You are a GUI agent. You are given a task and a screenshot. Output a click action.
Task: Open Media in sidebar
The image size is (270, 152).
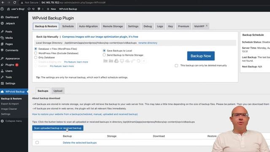pyautogui.click(x=9, y=38)
